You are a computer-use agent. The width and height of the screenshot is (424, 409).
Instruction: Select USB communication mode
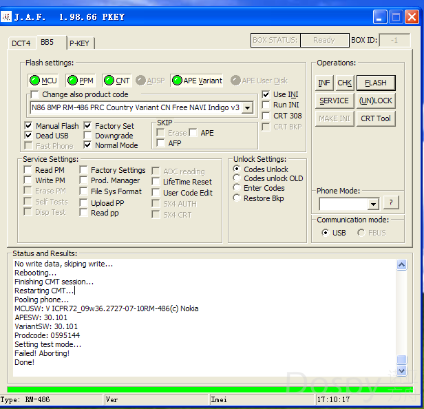pos(326,233)
